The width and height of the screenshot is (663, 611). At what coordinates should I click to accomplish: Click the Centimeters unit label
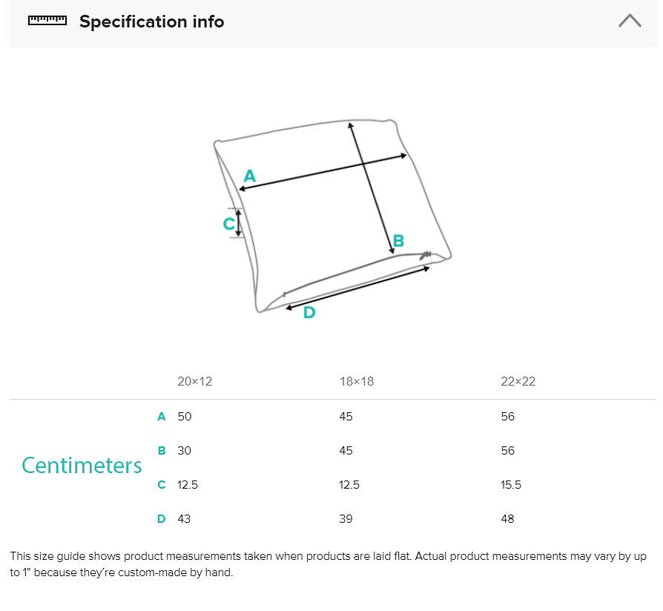pyautogui.click(x=82, y=465)
